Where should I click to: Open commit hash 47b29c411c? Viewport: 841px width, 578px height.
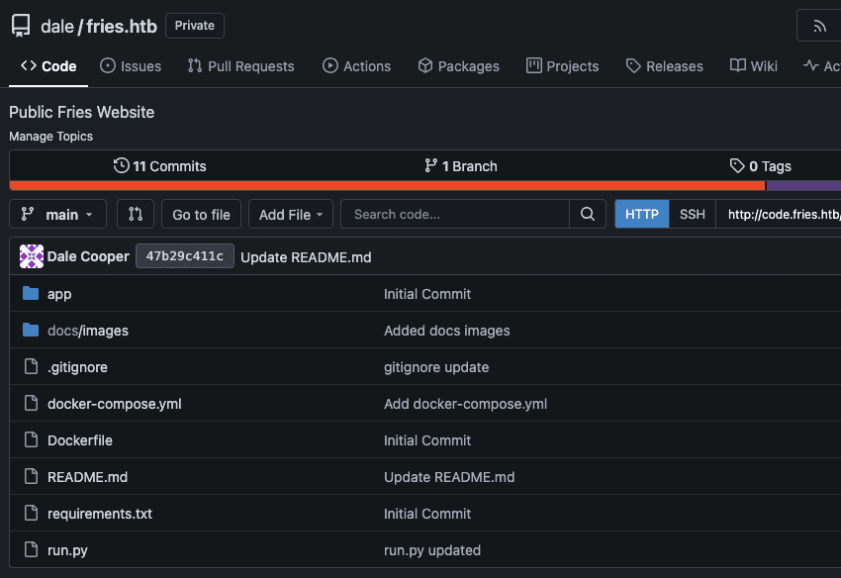pyautogui.click(x=184, y=256)
